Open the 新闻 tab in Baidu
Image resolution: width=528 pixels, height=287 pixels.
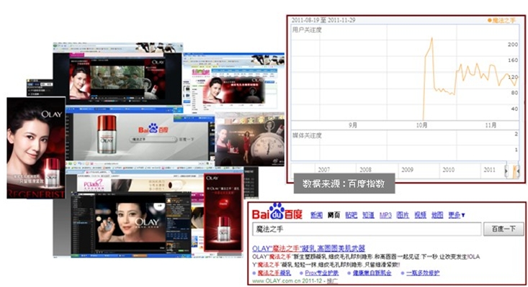(x=316, y=215)
